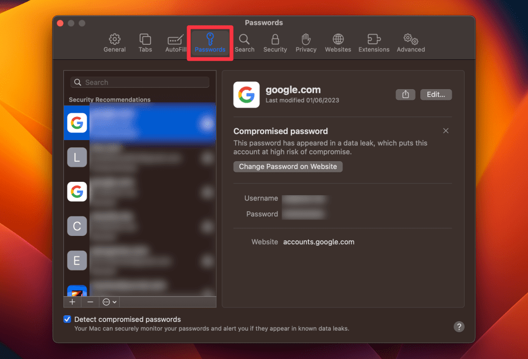Share the google.com password
The width and height of the screenshot is (528, 359).
tap(405, 95)
